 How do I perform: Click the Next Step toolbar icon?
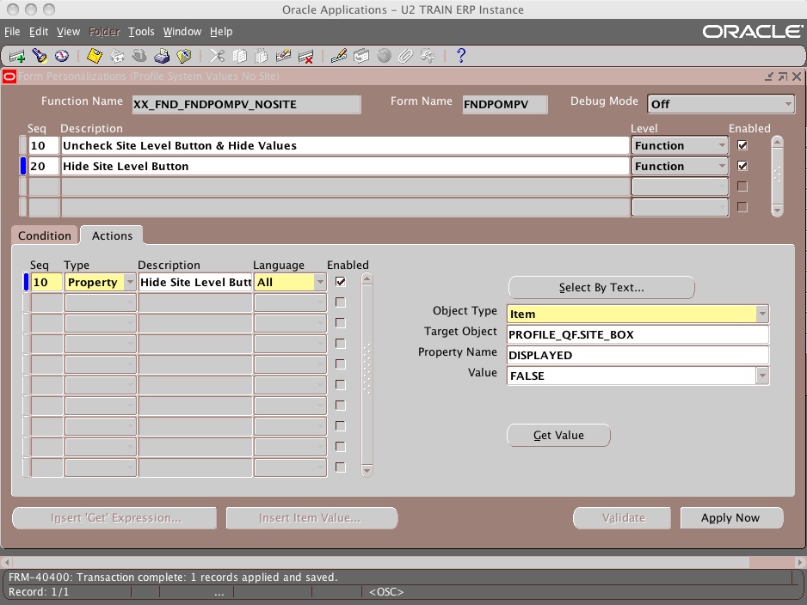(117, 56)
